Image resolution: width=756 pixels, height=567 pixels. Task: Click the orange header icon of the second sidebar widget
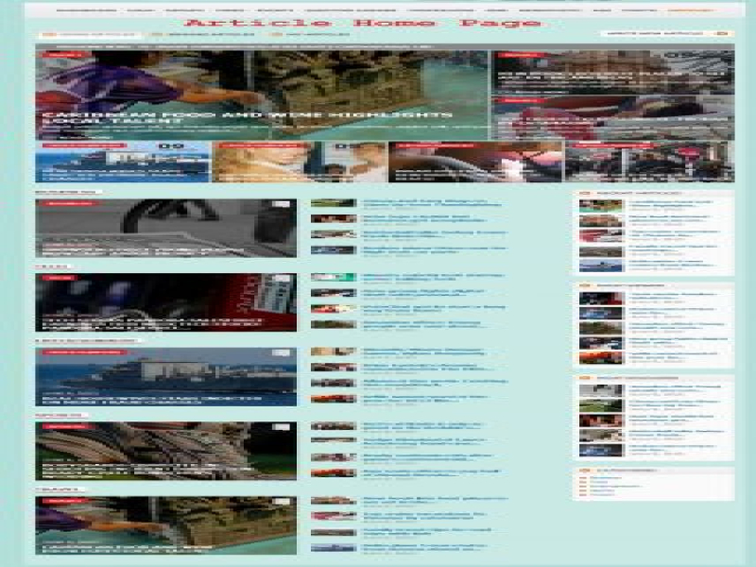coord(586,283)
